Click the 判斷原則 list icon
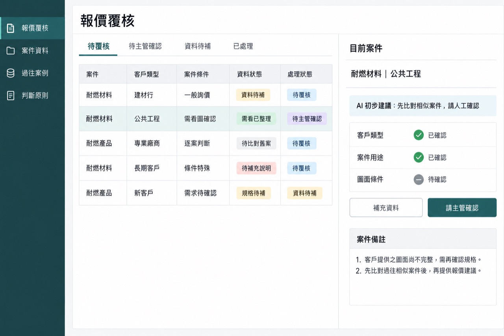The image size is (504, 336). 11,96
